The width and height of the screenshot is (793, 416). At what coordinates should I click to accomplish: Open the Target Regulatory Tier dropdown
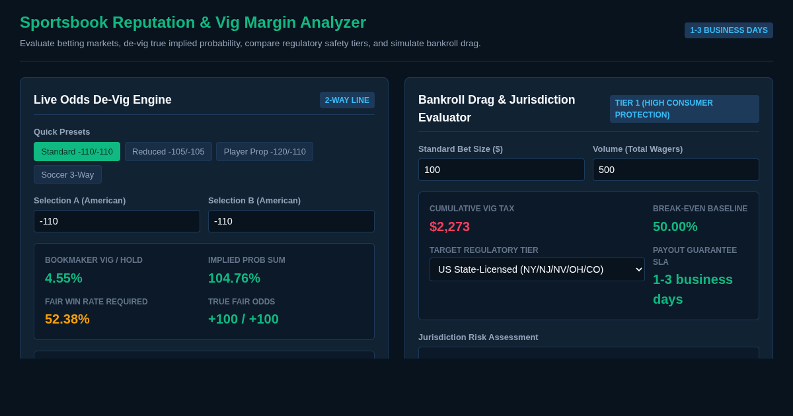click(537, 269)
